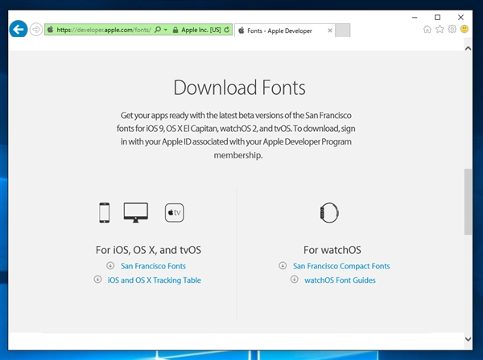Click download icon beside Compact Fonts
Screen dimensions: 483x360
(x=283, y=265)
